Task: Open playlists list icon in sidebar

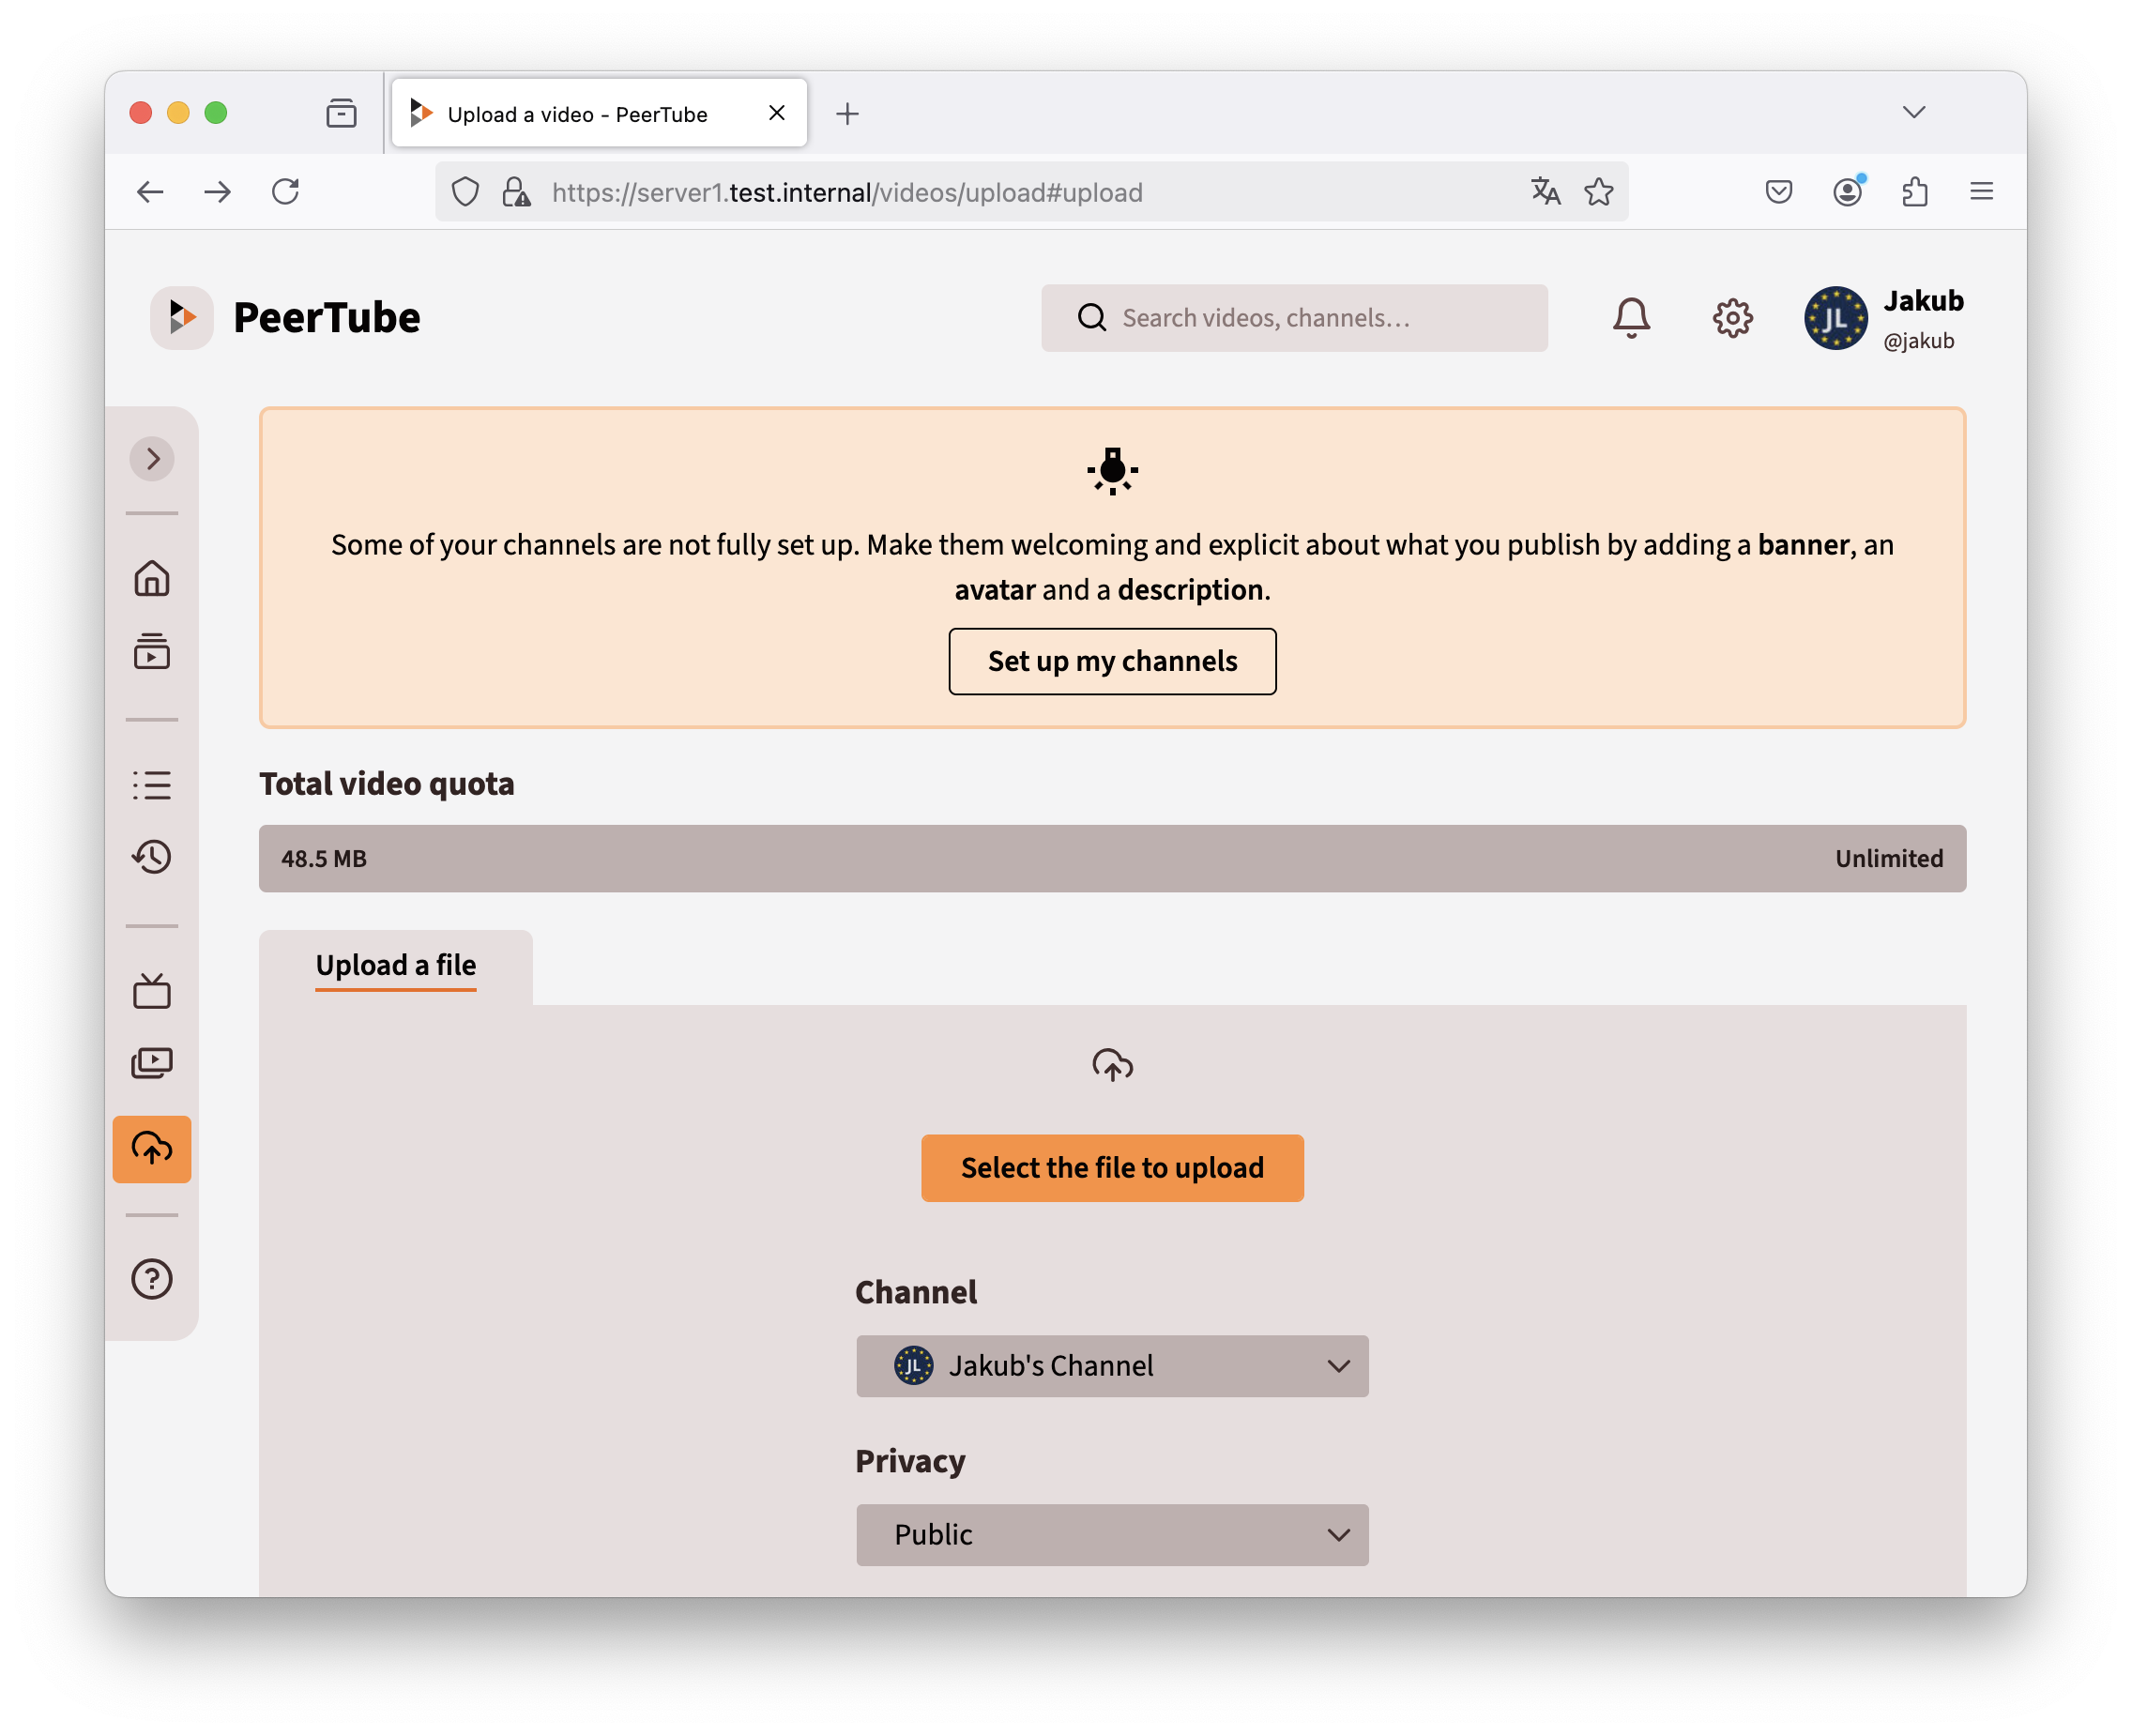Action: click(x=152, y=785)
